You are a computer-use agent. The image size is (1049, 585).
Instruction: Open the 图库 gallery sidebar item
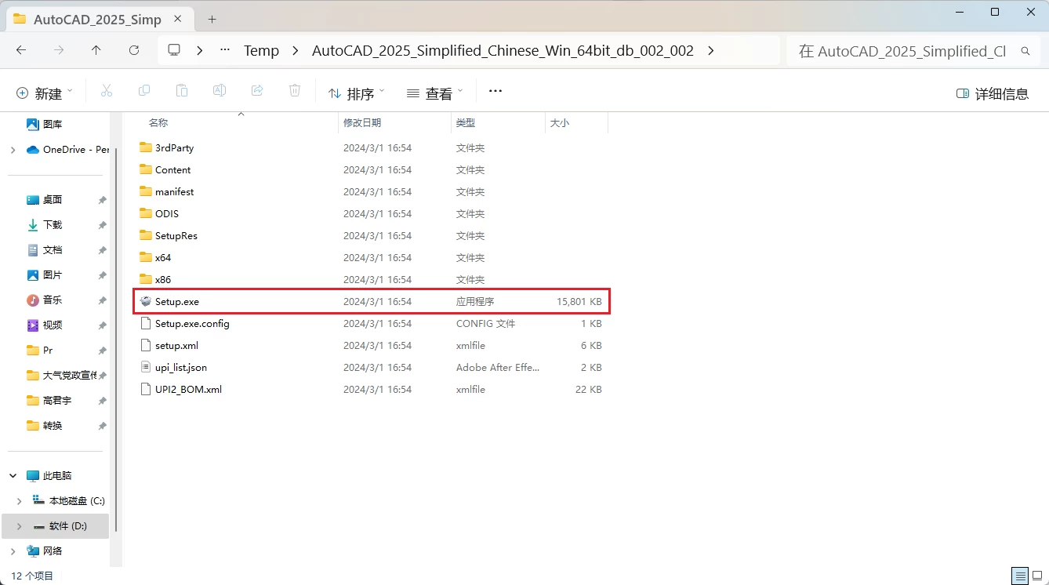click(x=45, y=124)
